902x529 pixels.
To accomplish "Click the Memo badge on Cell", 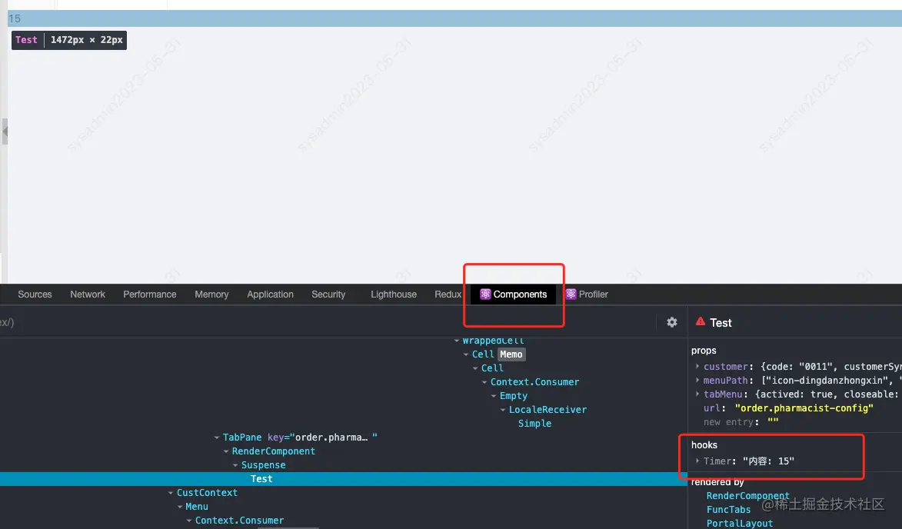I will [511, 354].
